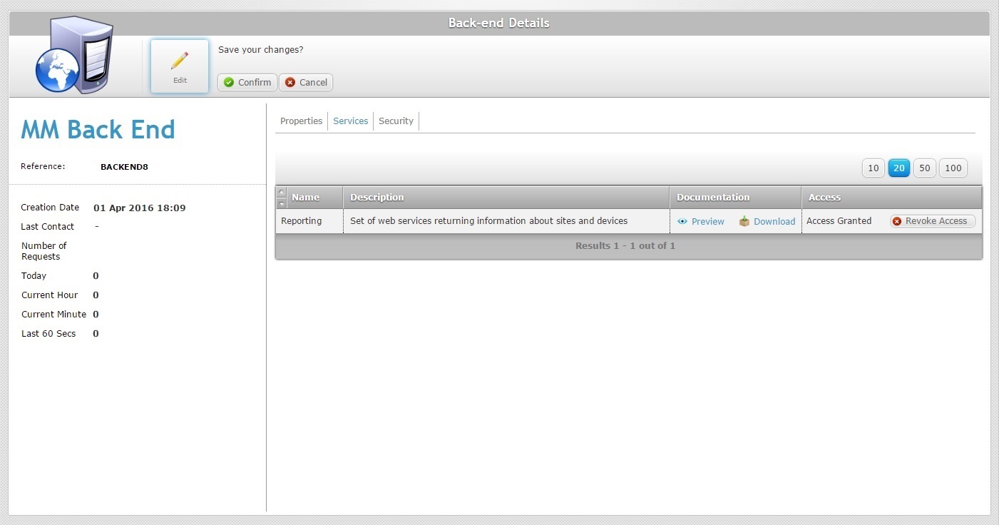Open the Security tab
The width and height of the screenshot is (999, 525).
396,121
